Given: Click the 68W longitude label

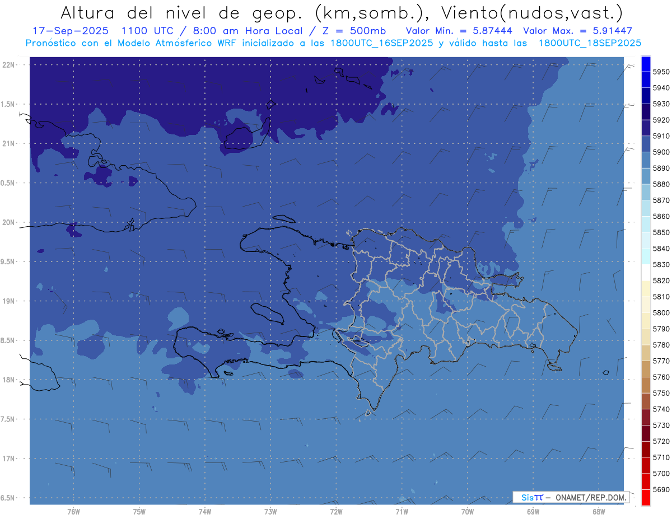Looking at the screenshot, I should tap(599, 512).
